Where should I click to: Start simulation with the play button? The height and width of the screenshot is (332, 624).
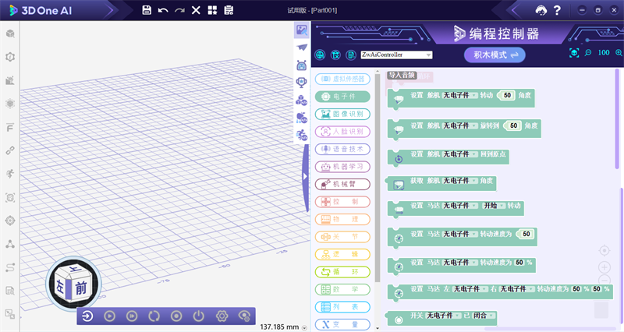click(110, 316)
